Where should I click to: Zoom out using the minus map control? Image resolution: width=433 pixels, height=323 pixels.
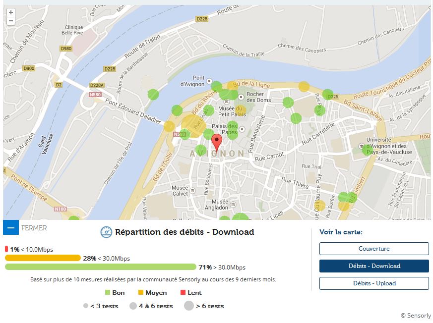11,21
